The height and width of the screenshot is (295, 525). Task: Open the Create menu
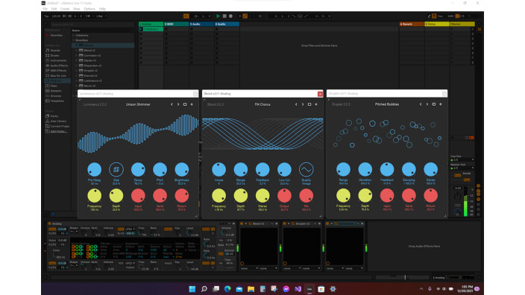click(x=65, y=9)
